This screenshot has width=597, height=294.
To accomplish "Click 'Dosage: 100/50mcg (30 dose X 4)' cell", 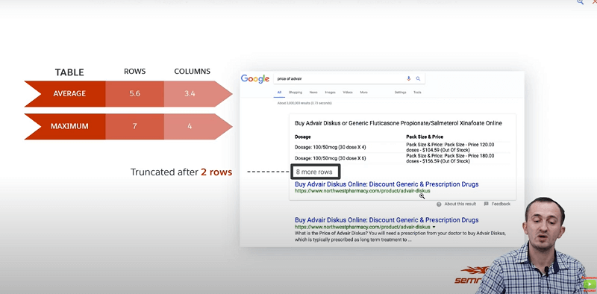I will tap(330, 147).
